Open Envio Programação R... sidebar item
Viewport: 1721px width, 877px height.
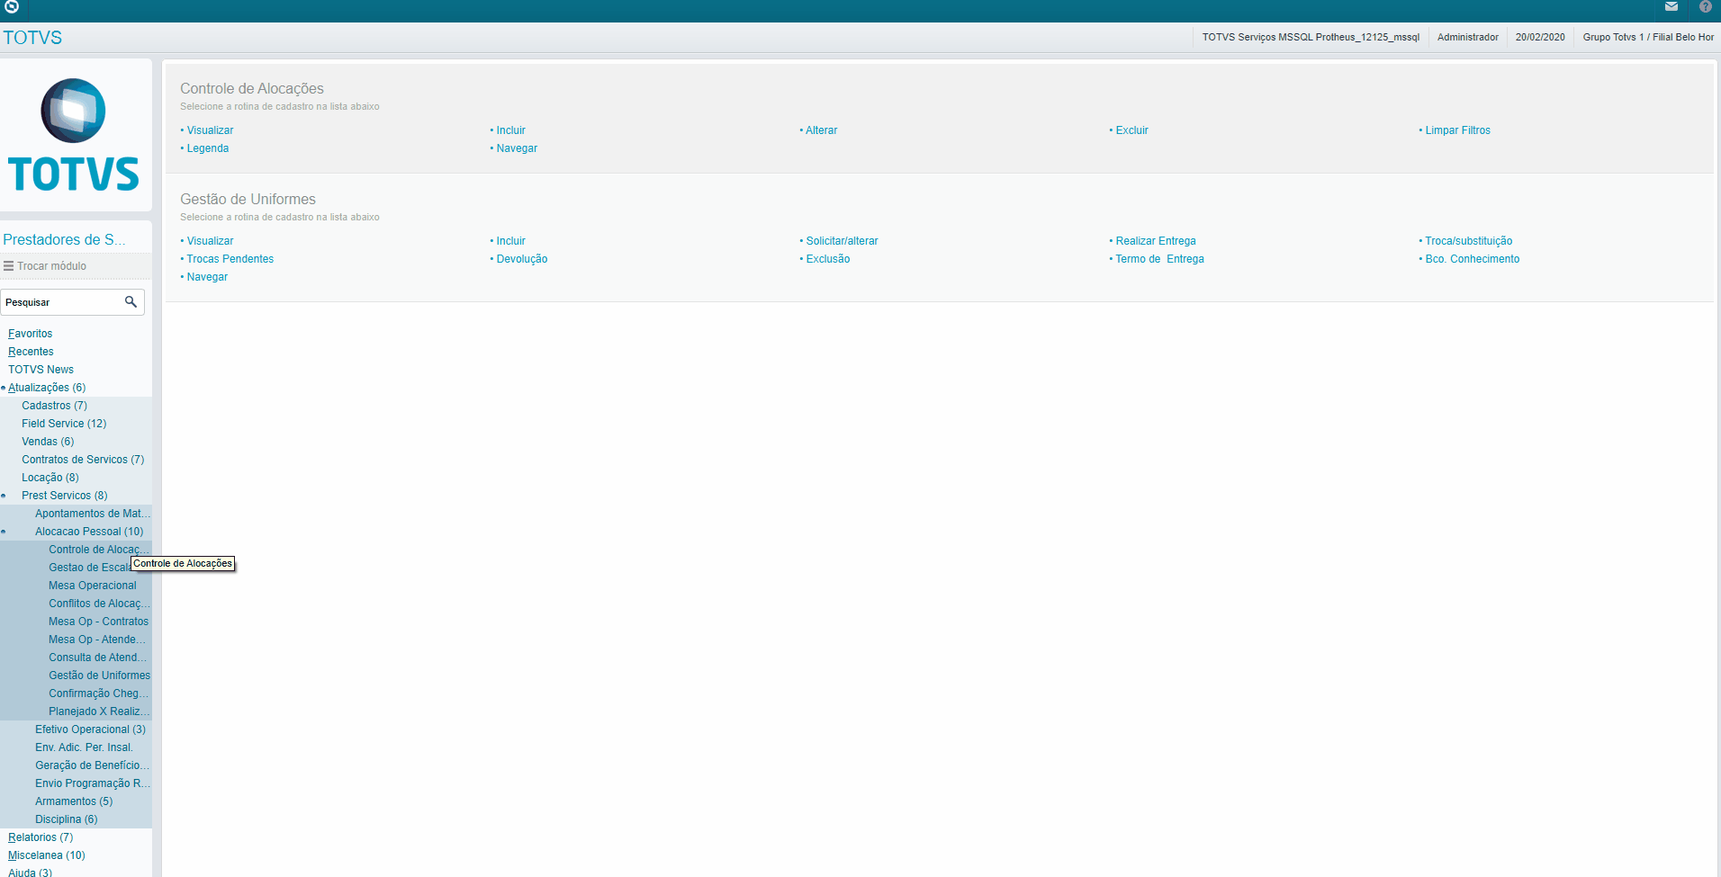(x=93, y=783)
